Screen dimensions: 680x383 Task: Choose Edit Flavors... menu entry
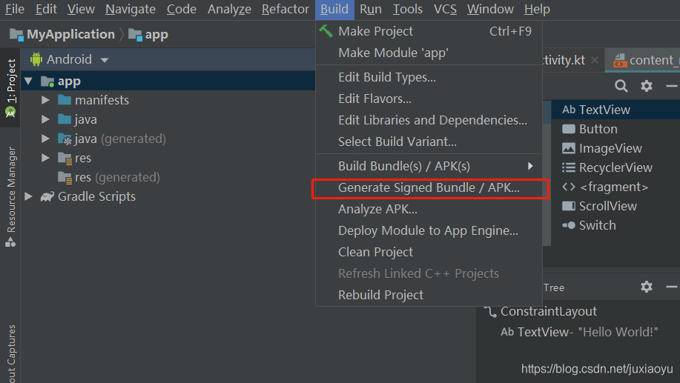pos(429,99)
